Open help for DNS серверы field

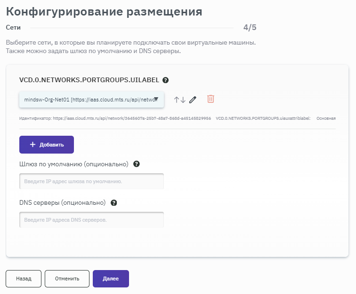pyautogui.click(x=113, y=203)
